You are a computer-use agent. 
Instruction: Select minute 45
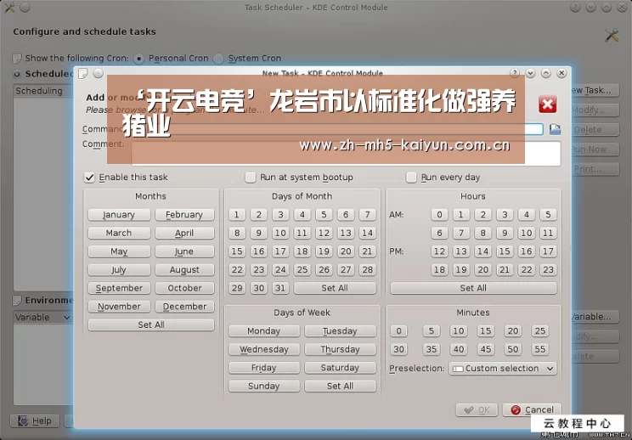(x=486, y=349)
